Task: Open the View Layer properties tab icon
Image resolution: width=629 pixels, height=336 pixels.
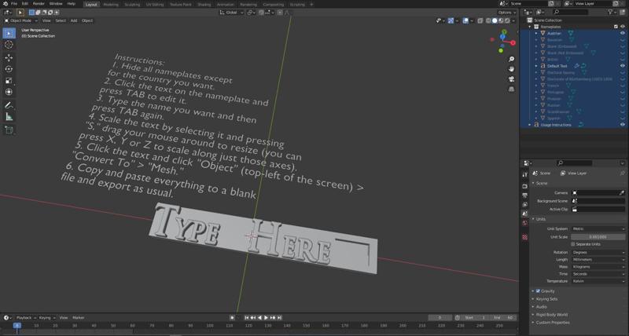Action: pyautogui.click(x=524, y=205)
